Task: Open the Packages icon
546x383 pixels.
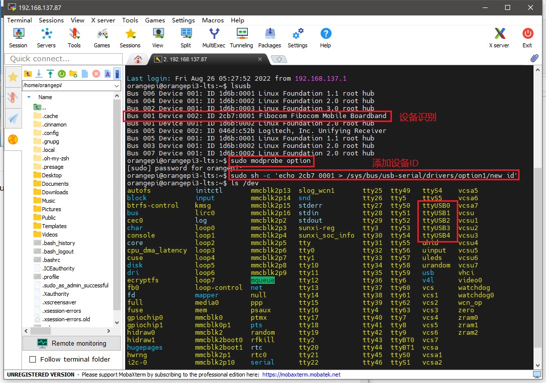Action: pos(270,37)
